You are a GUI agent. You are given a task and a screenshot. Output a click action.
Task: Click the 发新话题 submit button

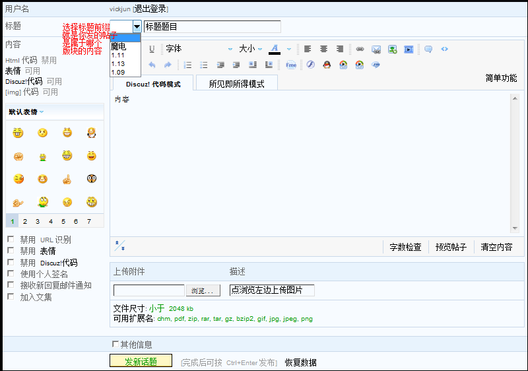point(141,361)
